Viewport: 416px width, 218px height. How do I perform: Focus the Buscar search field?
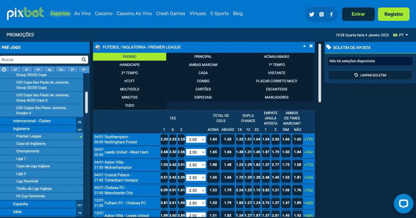pyautogui.click(x=41, y=60)
